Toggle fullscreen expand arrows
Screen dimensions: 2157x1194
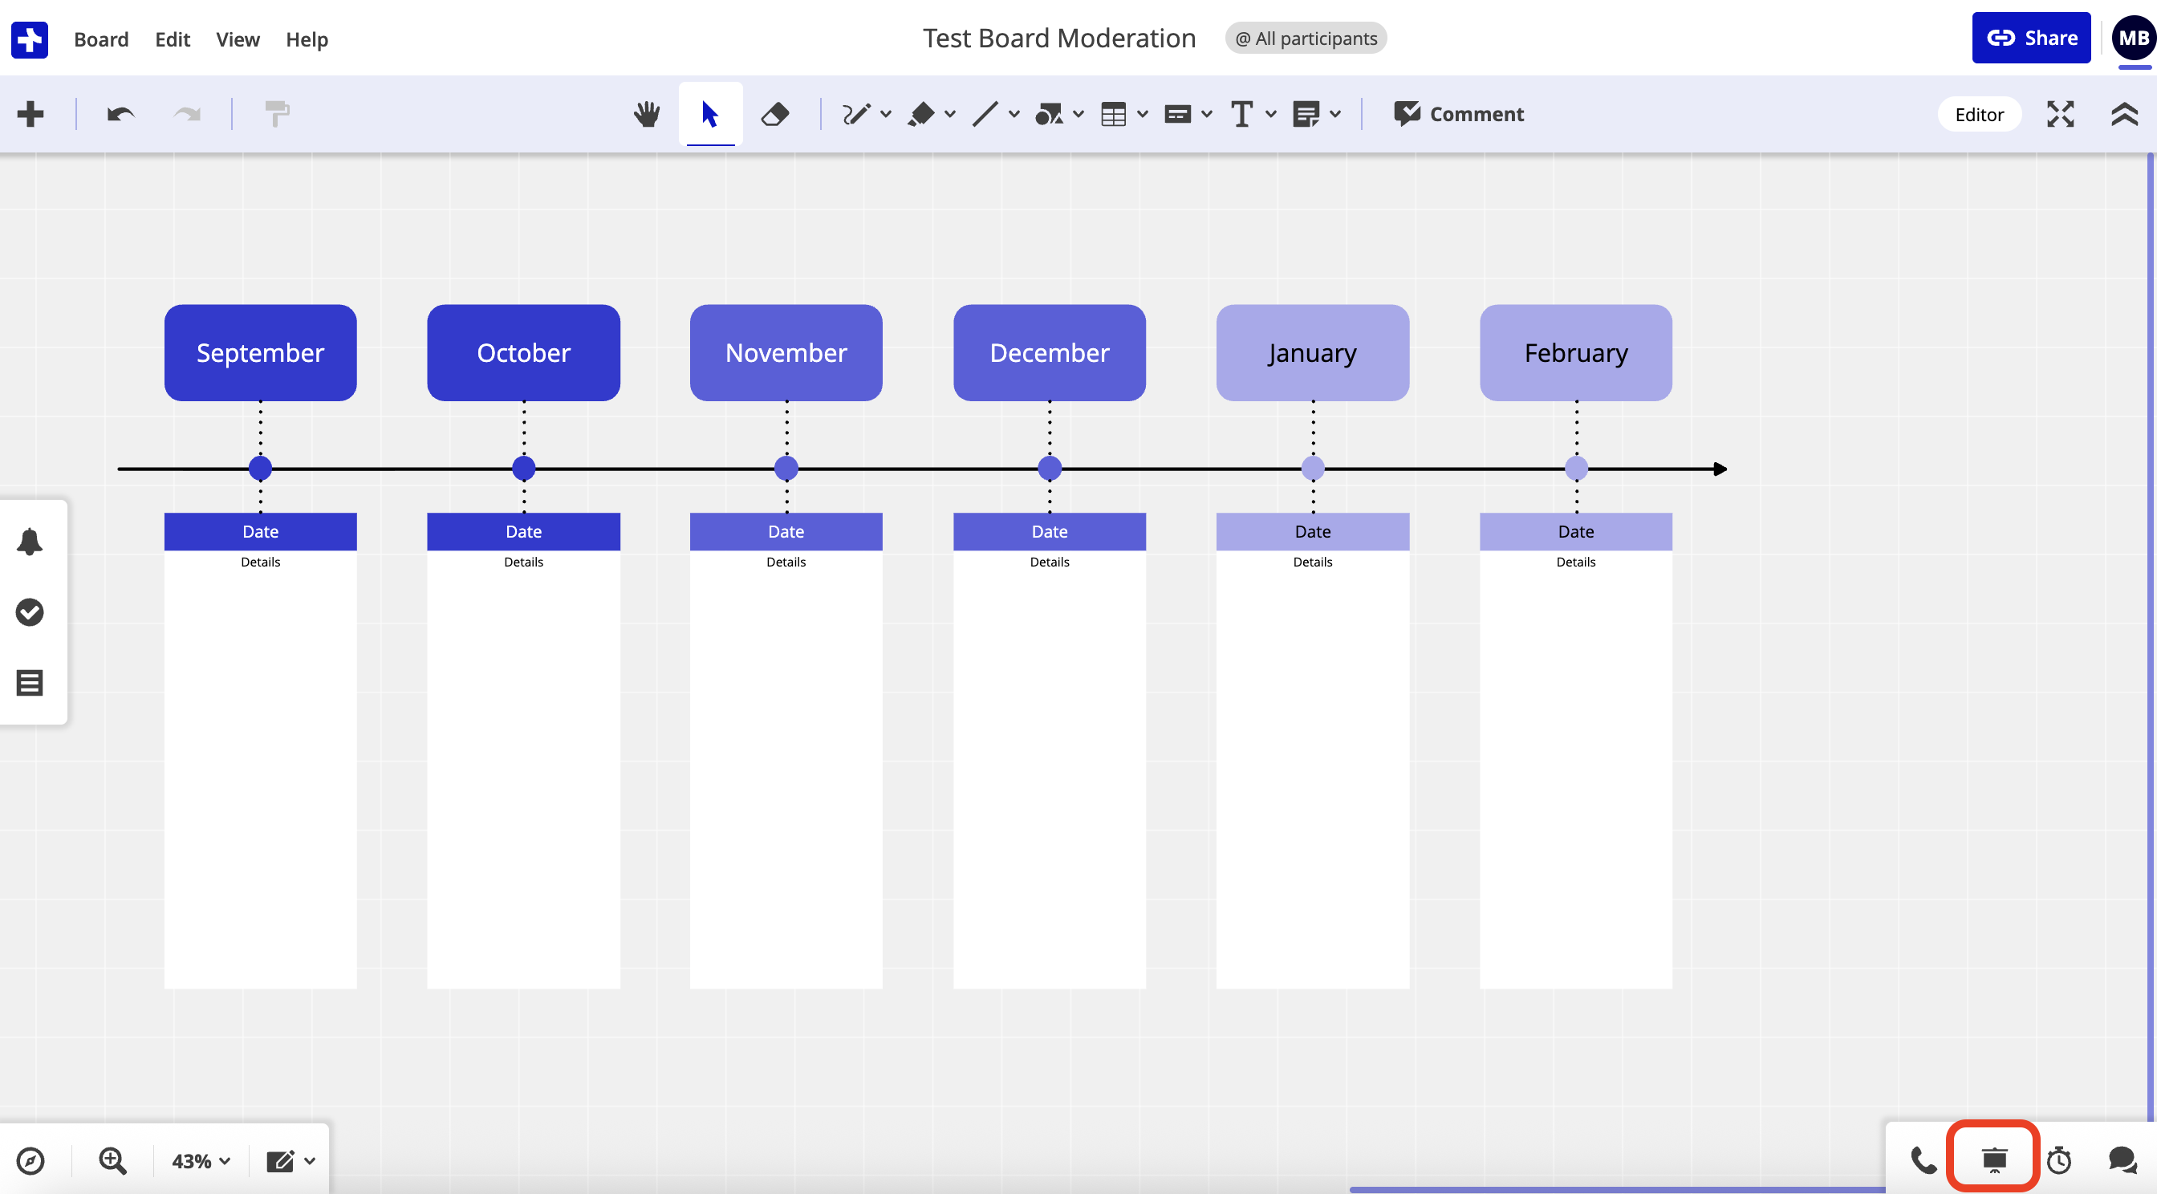(x=2060, y=114)
